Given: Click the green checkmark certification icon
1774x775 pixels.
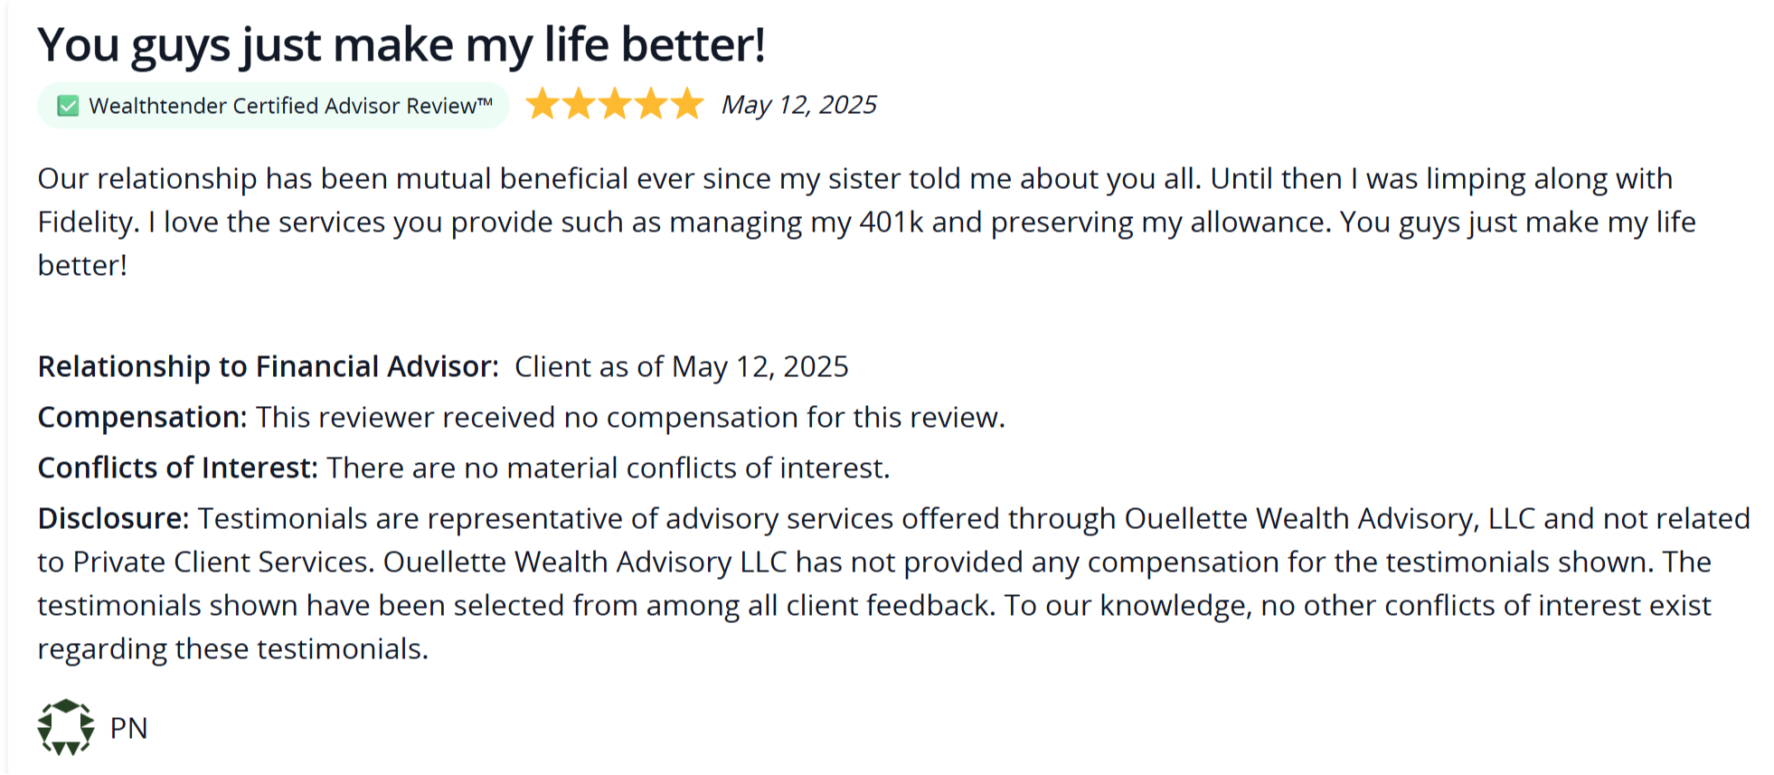Looking at the screenshot, I should [x=68, y=106].
